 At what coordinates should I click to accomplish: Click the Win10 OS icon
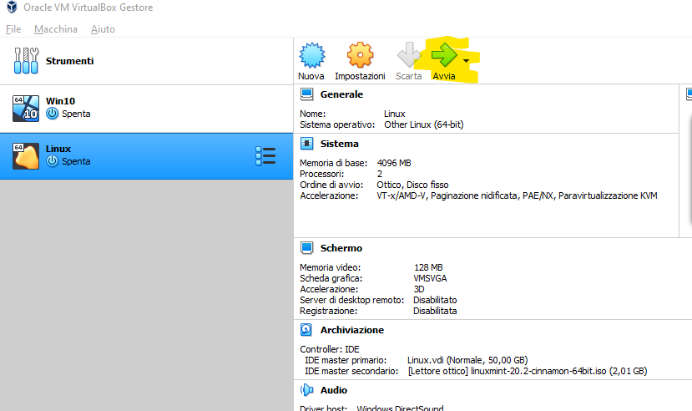[26, 108]
